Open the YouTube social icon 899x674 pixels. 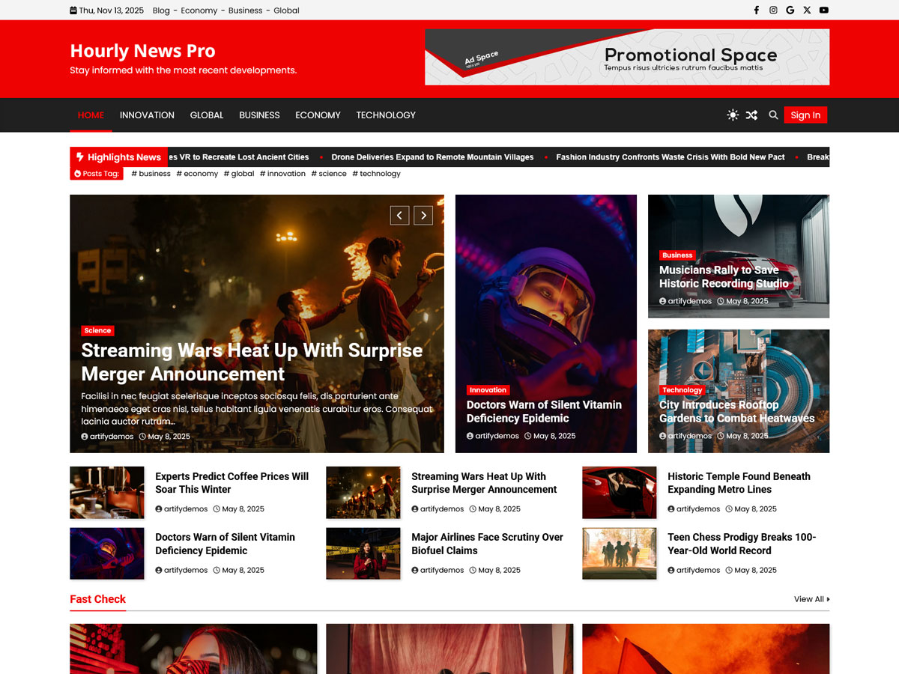click(x=824, y=10)
